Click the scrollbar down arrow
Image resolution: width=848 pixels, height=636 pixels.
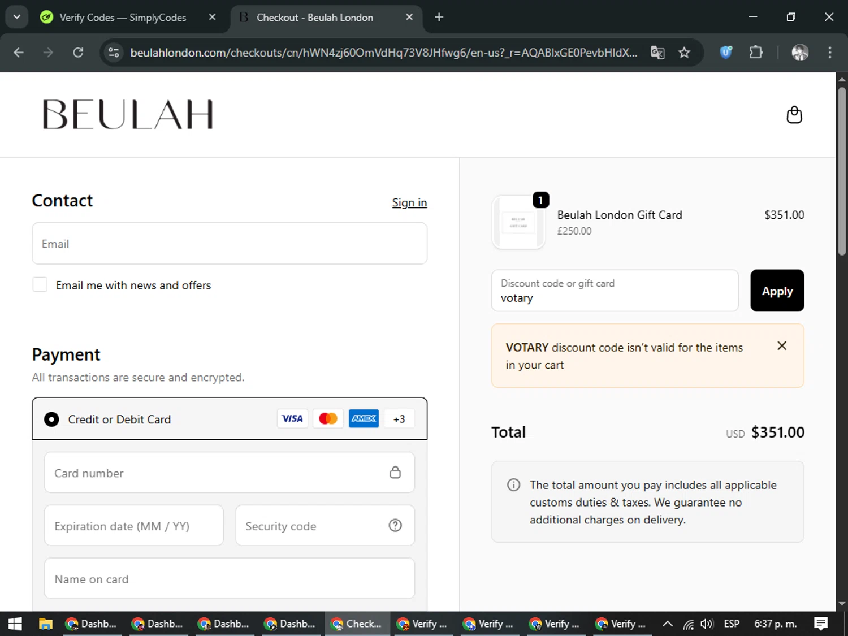[x=842, y=604]
